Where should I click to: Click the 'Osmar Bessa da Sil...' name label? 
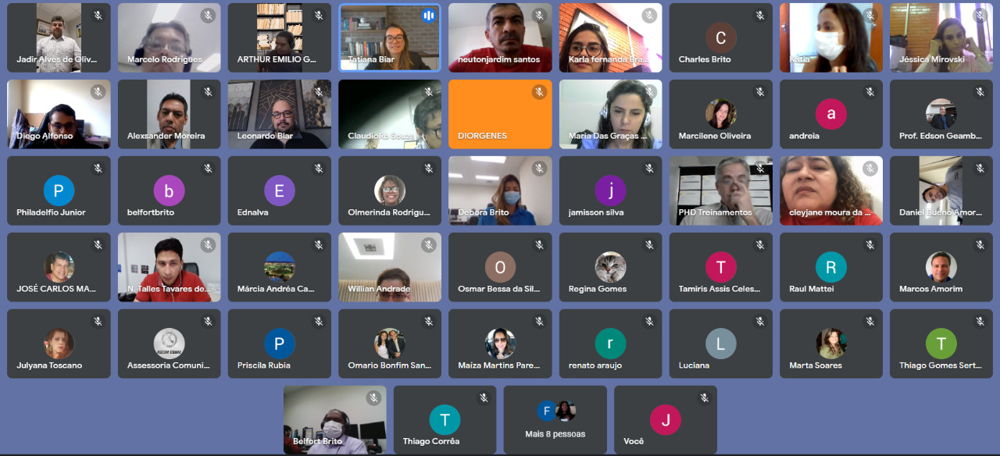click(x=498, y=289)
